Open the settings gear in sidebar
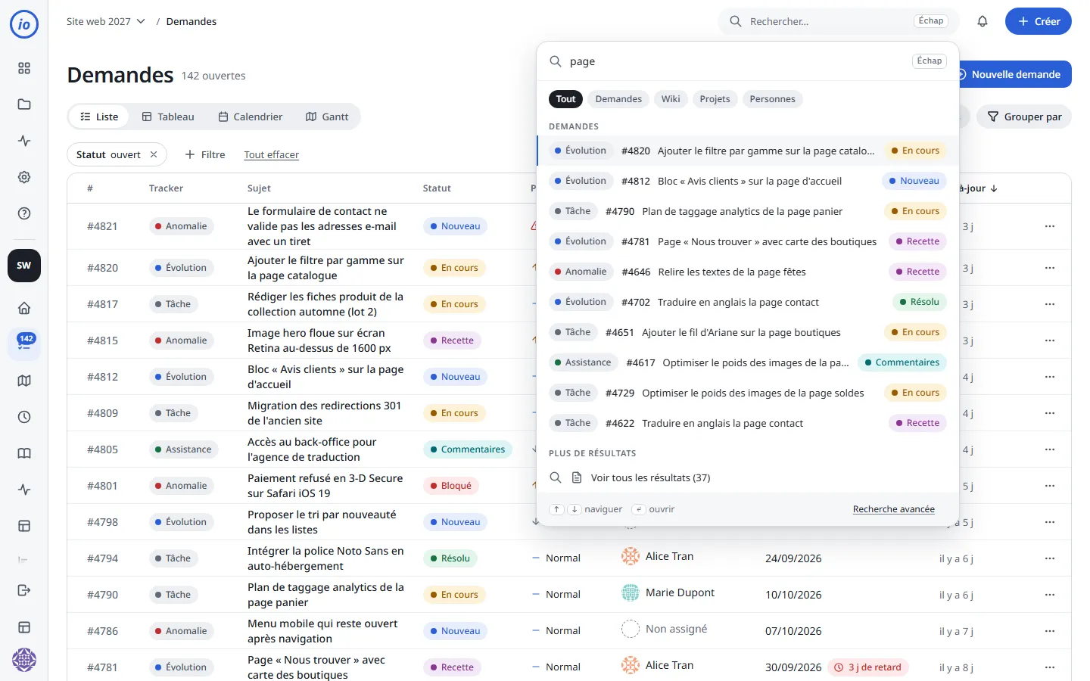Image resolution: width=1090 pixels, height=681 pixels. coord(24,177)
